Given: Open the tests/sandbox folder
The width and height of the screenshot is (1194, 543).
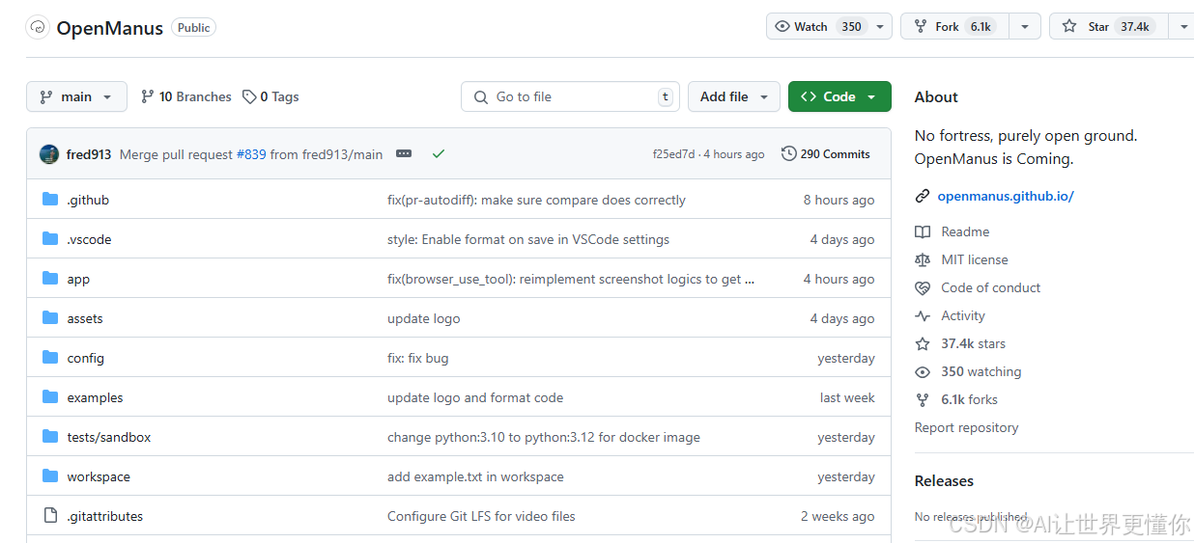Looking at the screenshot, I should [109, 437].
